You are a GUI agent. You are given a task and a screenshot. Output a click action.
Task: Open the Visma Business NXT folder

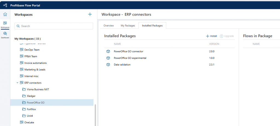coord(38,89)
